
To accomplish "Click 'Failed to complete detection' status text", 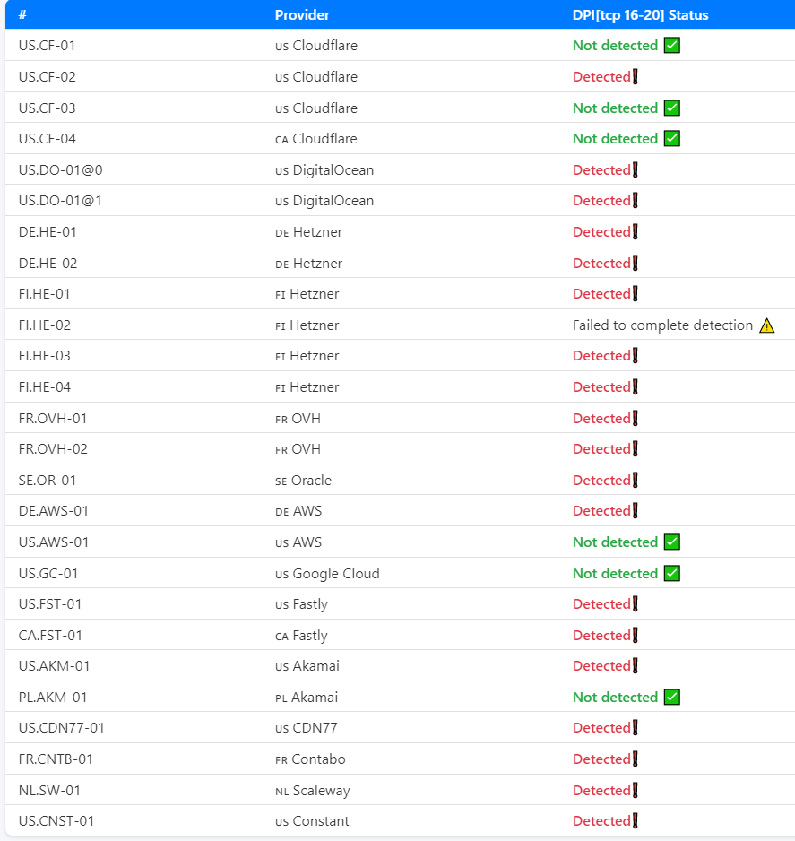I will (662, 325).
